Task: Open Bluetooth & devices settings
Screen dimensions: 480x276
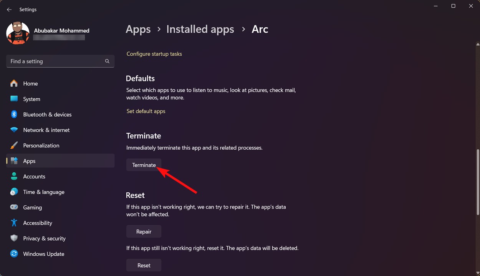Action: coord(14,114)
